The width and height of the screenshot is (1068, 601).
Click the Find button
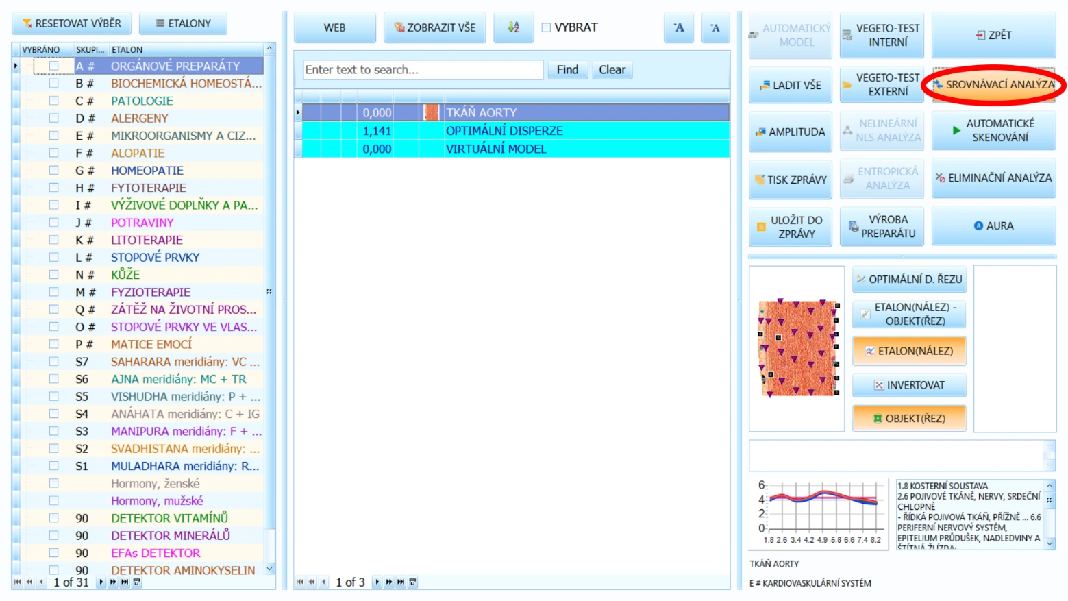(567, 70)
